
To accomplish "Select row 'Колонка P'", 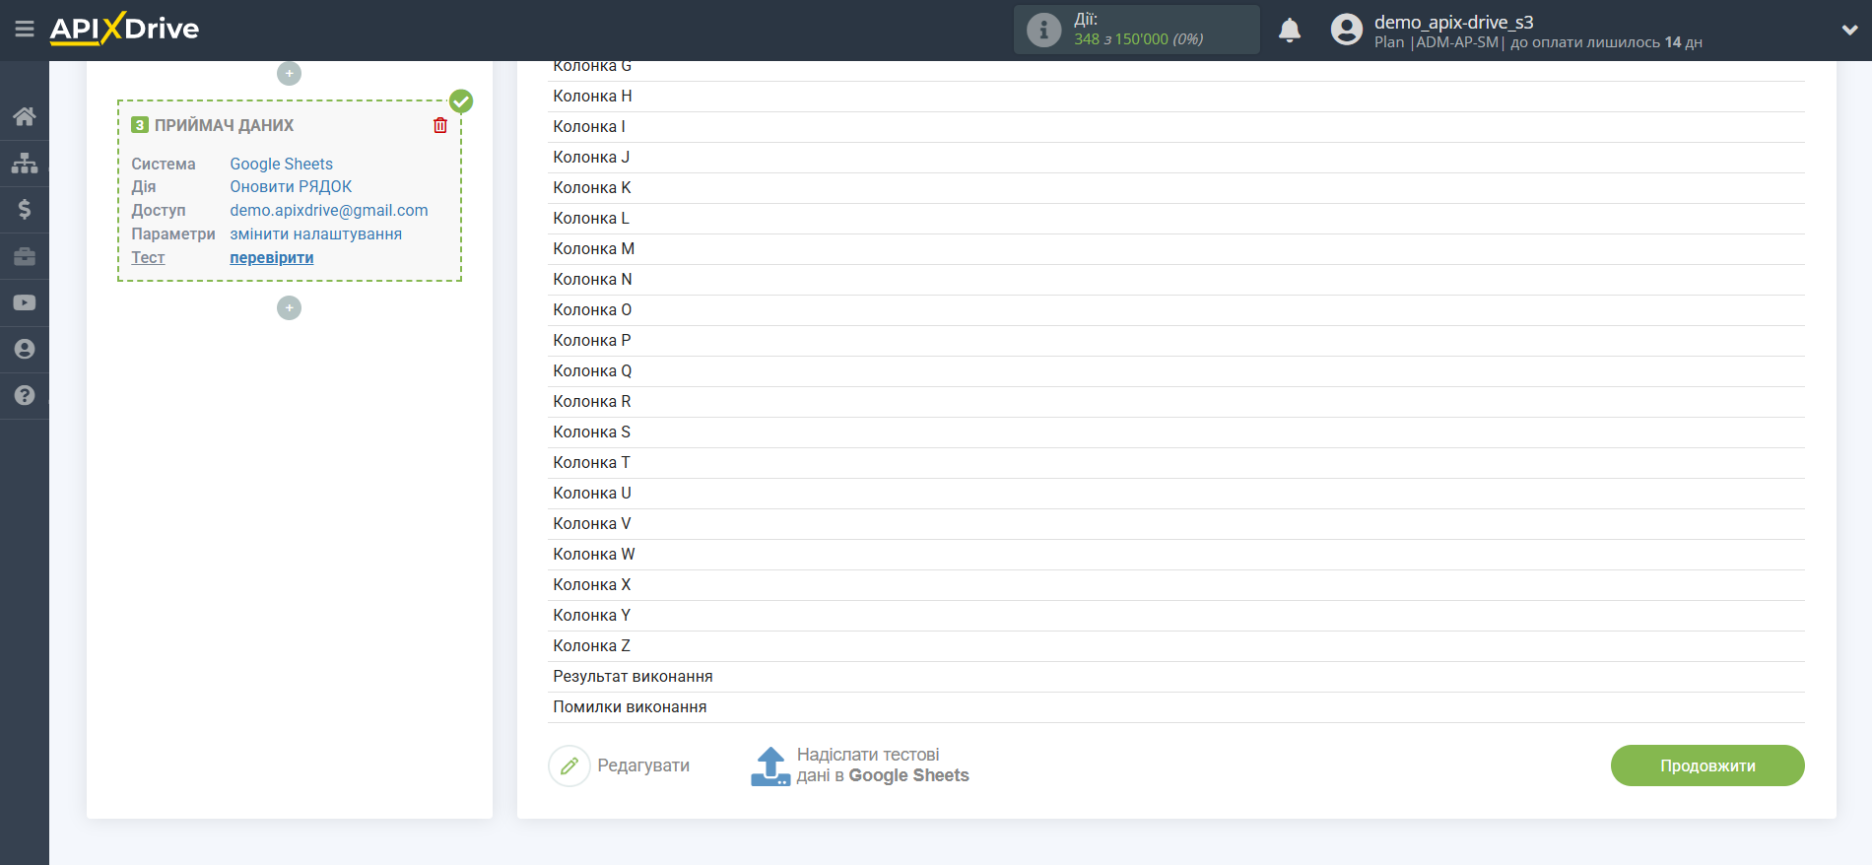I will tap(1176, 341).
